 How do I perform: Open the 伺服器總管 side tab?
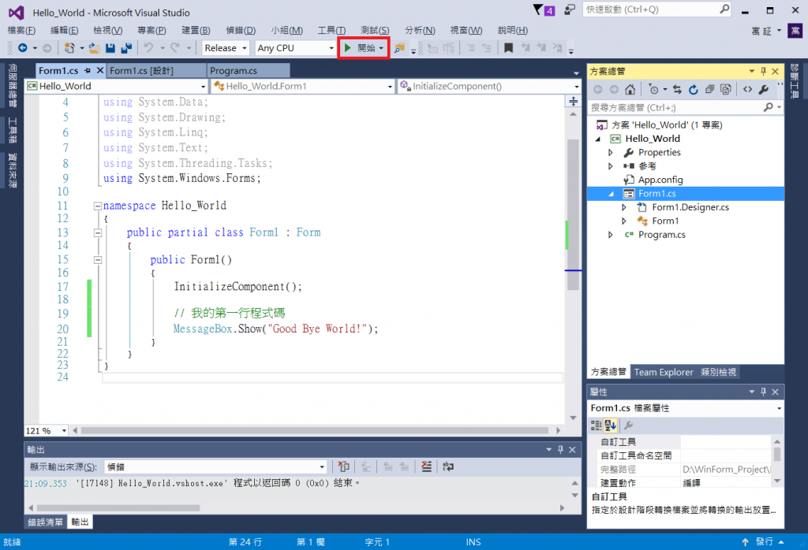[x=13, y=85]
